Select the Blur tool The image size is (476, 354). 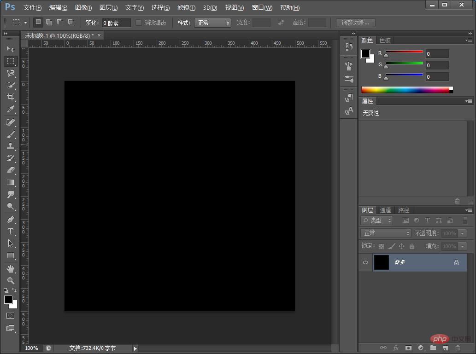point(11,194)
